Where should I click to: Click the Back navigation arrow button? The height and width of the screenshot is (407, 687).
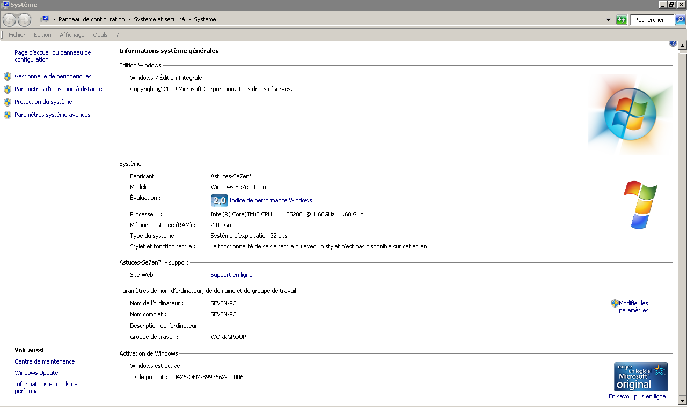(9, 20)
